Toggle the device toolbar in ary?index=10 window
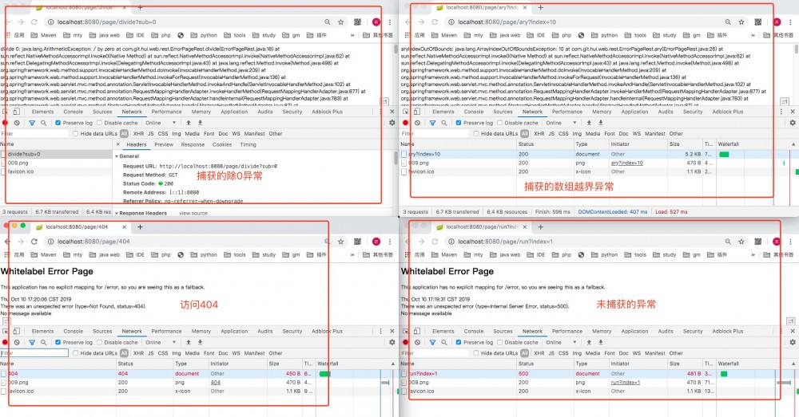Viewport: 799px width, 417px height. [x=417, y=112]
